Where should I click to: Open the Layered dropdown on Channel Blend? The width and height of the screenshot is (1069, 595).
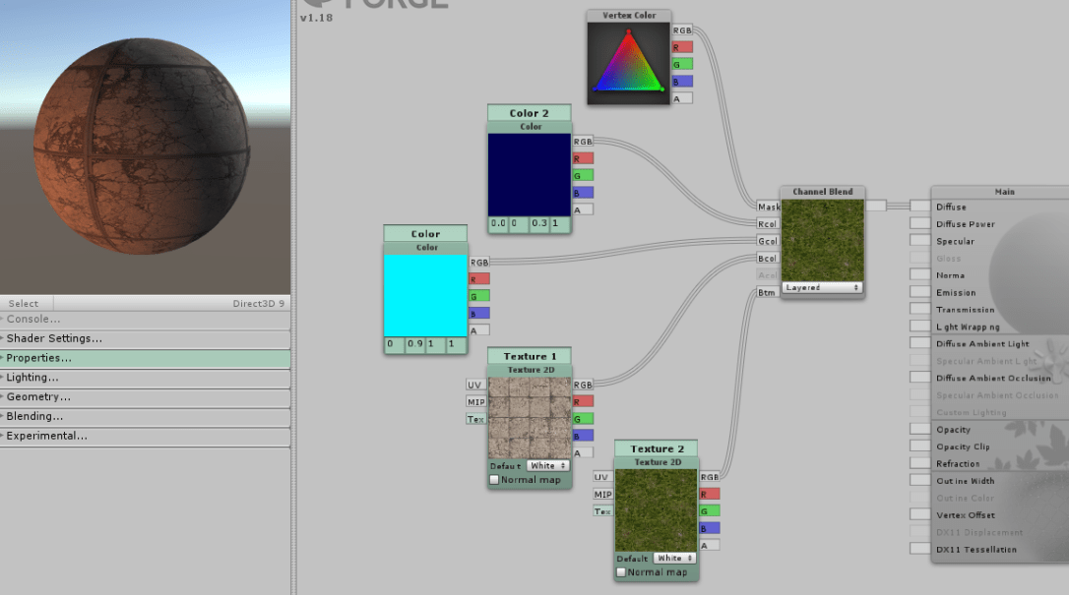coord(822,288)
